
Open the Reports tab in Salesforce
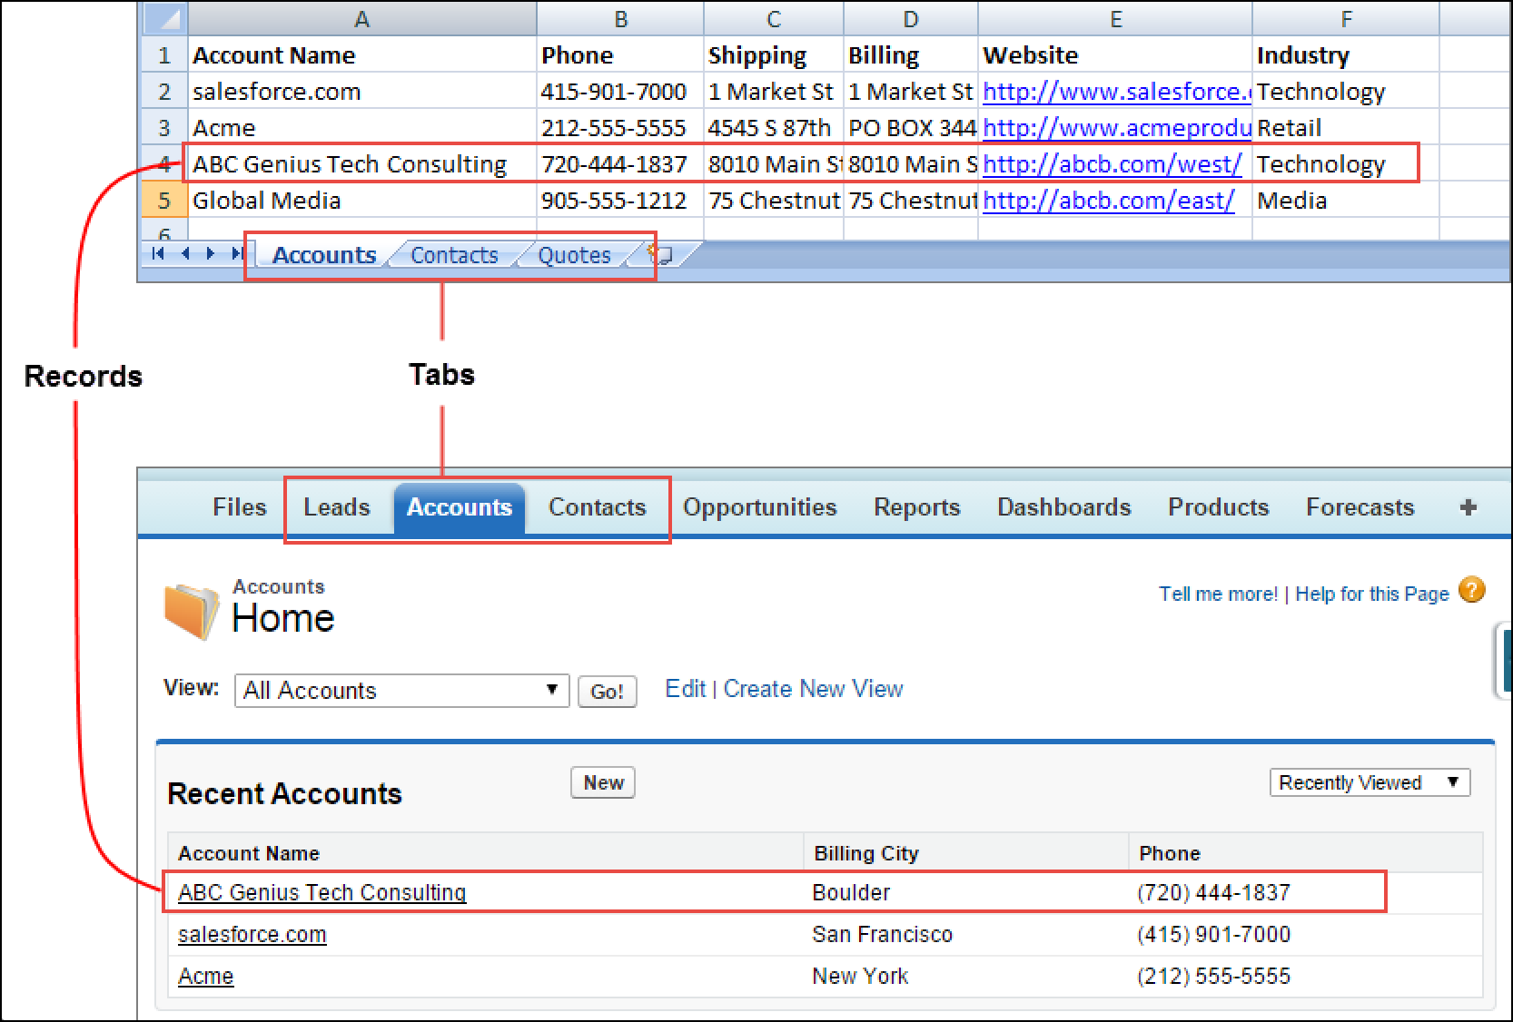[916, 507]
